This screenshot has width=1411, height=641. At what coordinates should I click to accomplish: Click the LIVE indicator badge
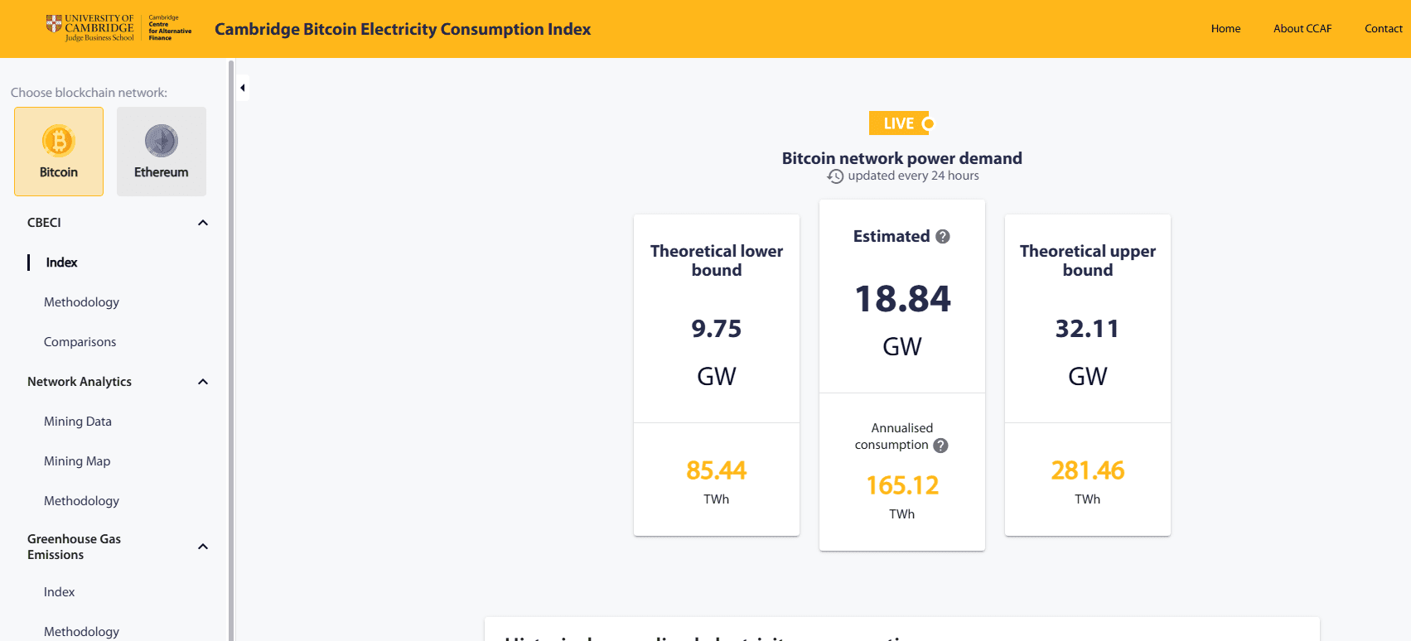point(900,123)
